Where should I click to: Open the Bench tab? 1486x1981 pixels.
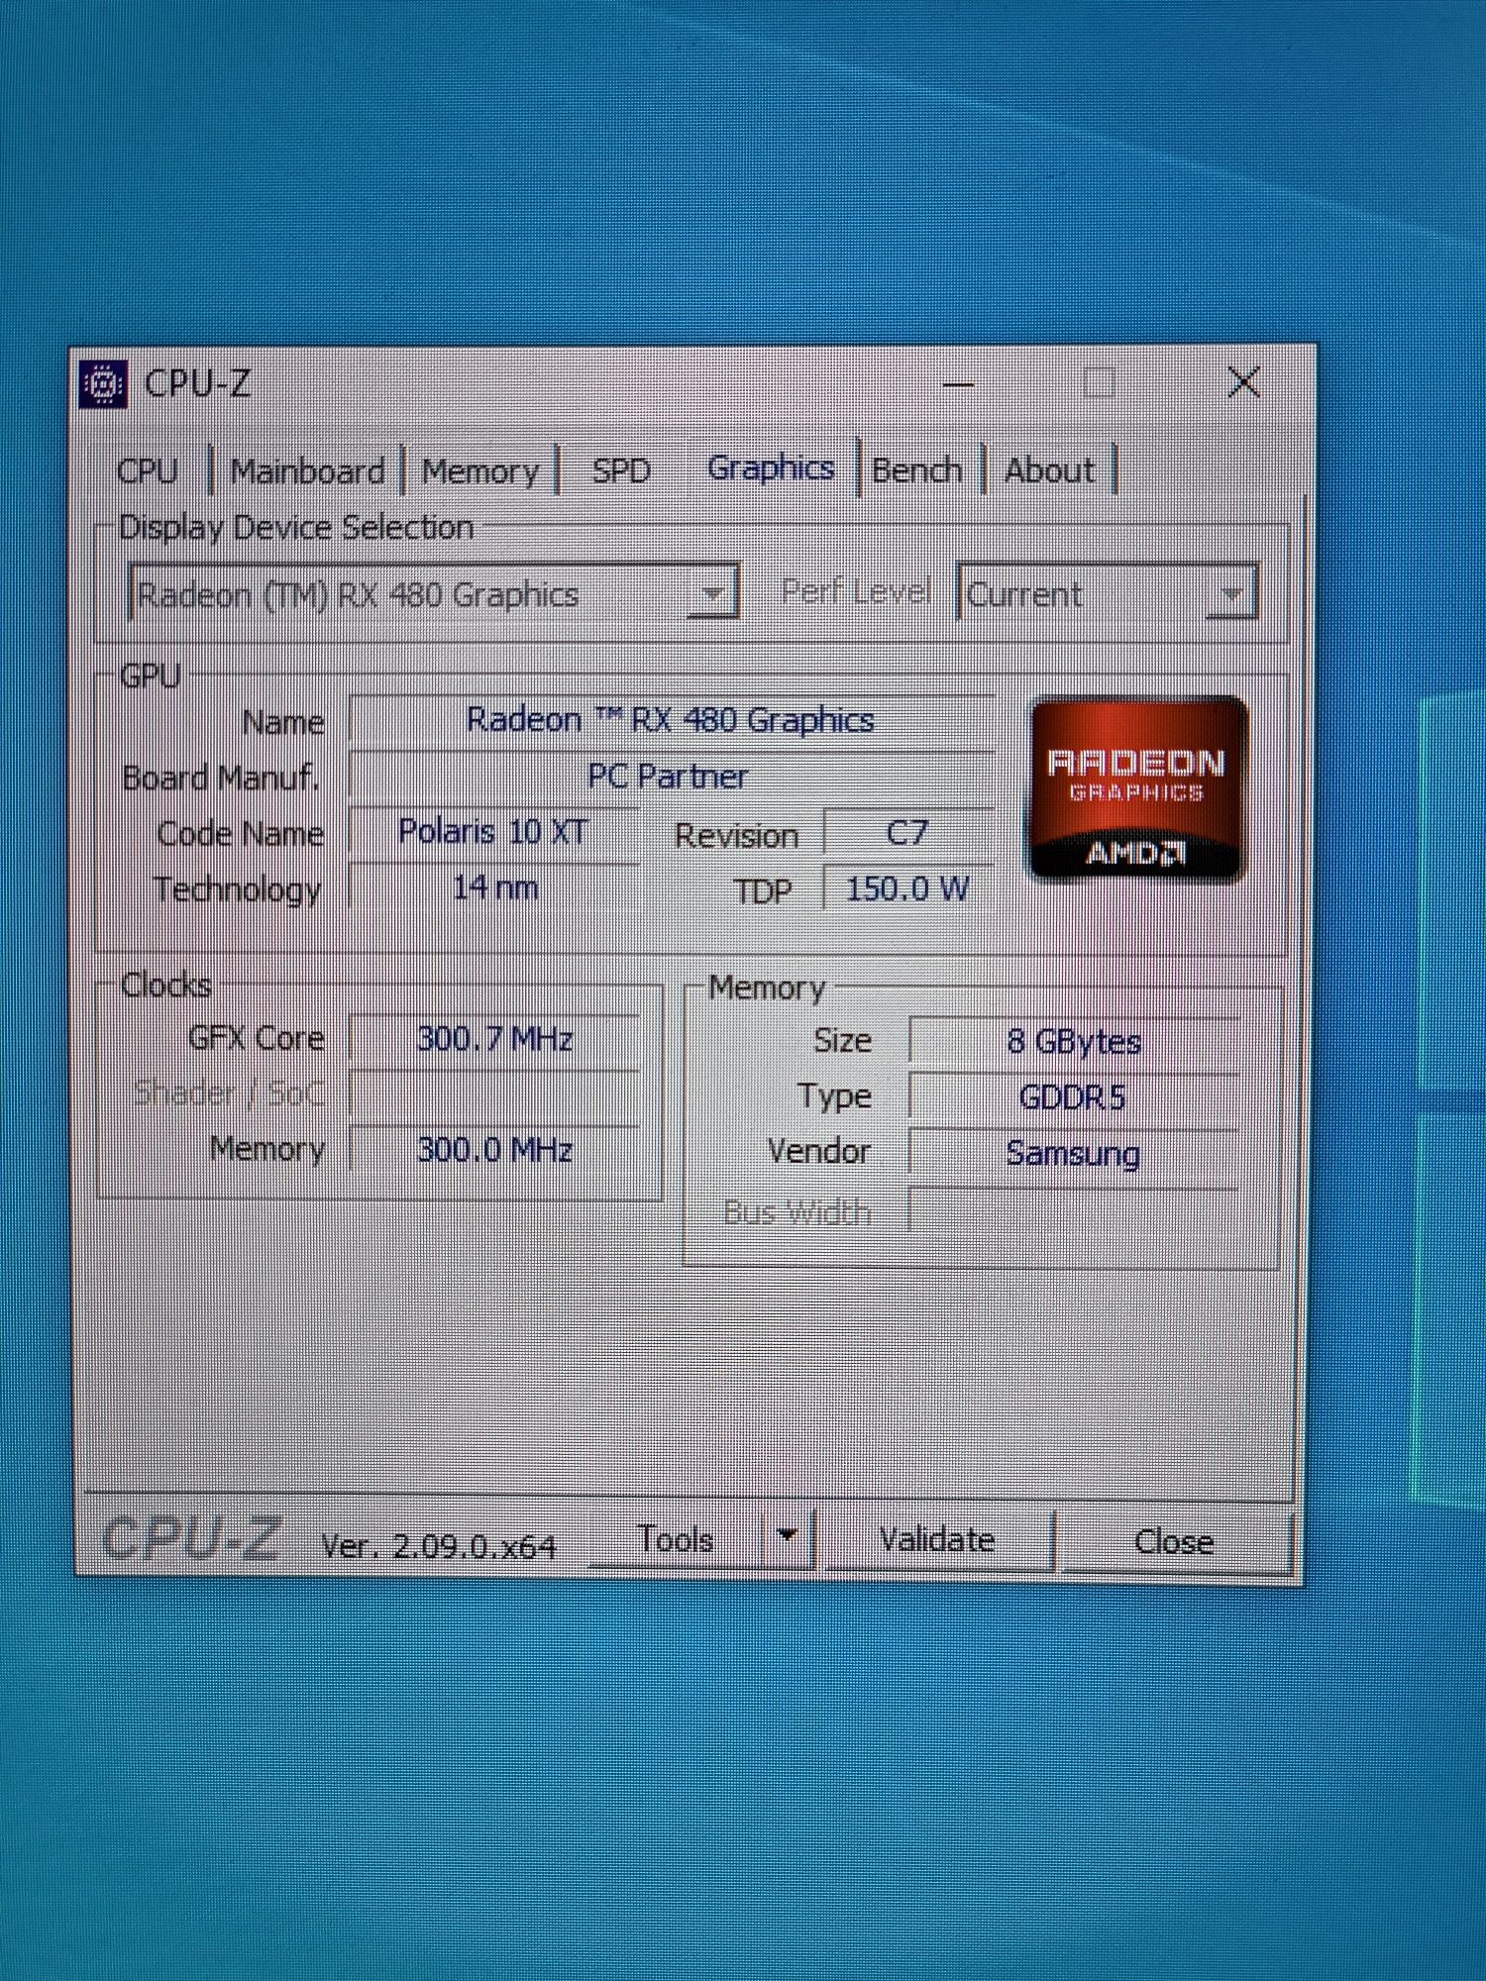click(x=917, y=469)
